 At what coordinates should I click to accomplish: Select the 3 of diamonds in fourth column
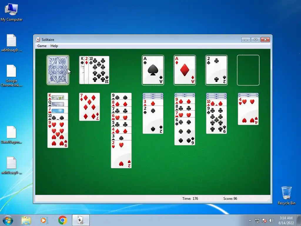[x=153, y=102]
